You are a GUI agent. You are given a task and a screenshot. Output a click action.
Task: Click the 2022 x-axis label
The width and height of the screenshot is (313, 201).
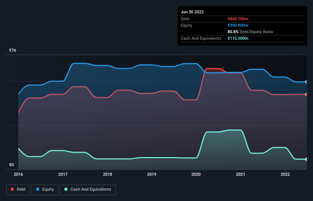[x=285, y=174]
